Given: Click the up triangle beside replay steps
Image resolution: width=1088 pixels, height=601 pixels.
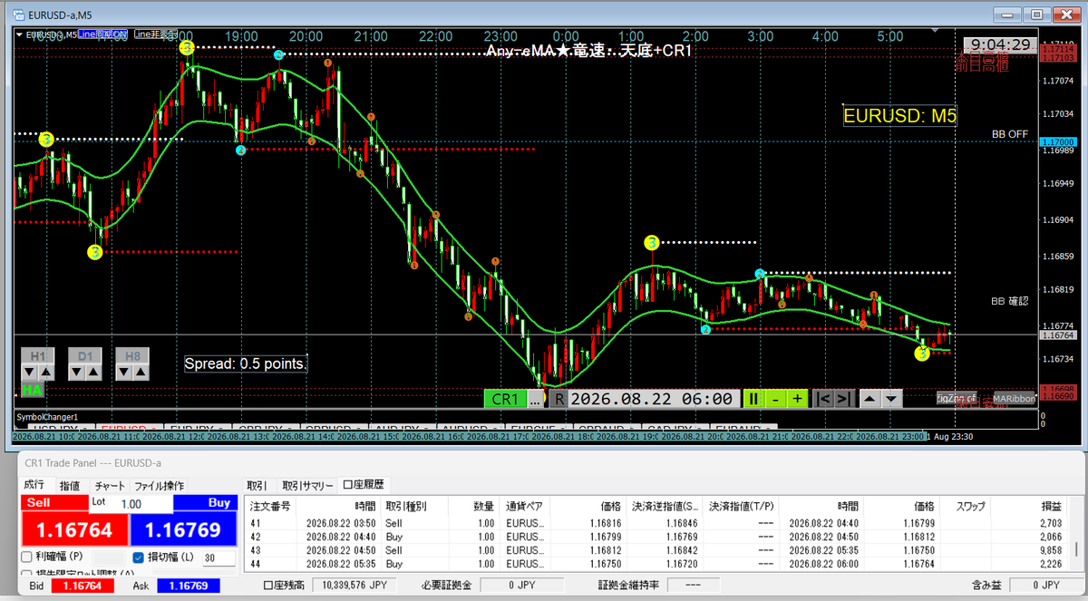Looking at the screenshot, I should 869,398.
